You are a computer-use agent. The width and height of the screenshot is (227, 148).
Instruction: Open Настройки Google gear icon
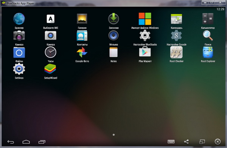176,35
